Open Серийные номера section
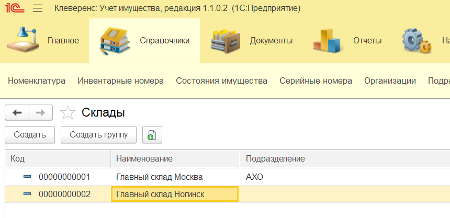This screenshot has width=450, height=218. [x=316, y=81]
